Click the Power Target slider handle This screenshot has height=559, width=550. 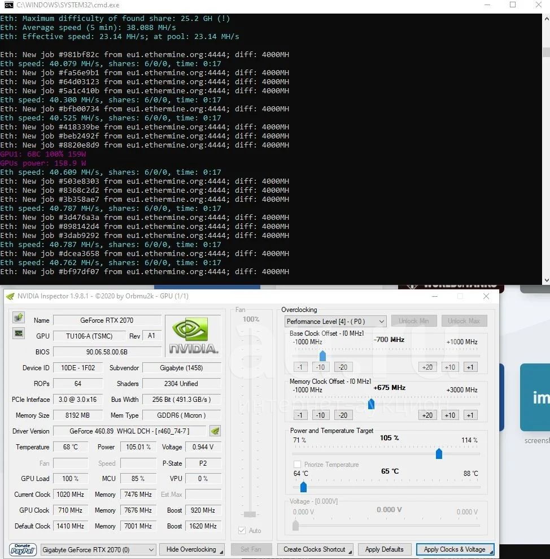click(x=439, y=453)
